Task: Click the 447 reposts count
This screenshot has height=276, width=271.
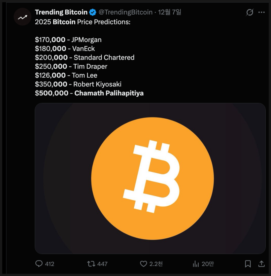Action: point(102,264)
